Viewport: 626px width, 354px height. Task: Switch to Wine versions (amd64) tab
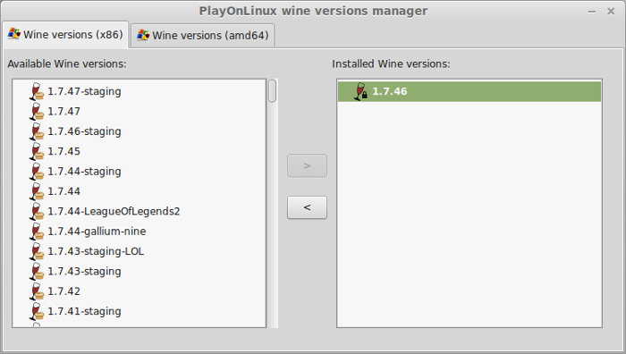click(203, 35)
